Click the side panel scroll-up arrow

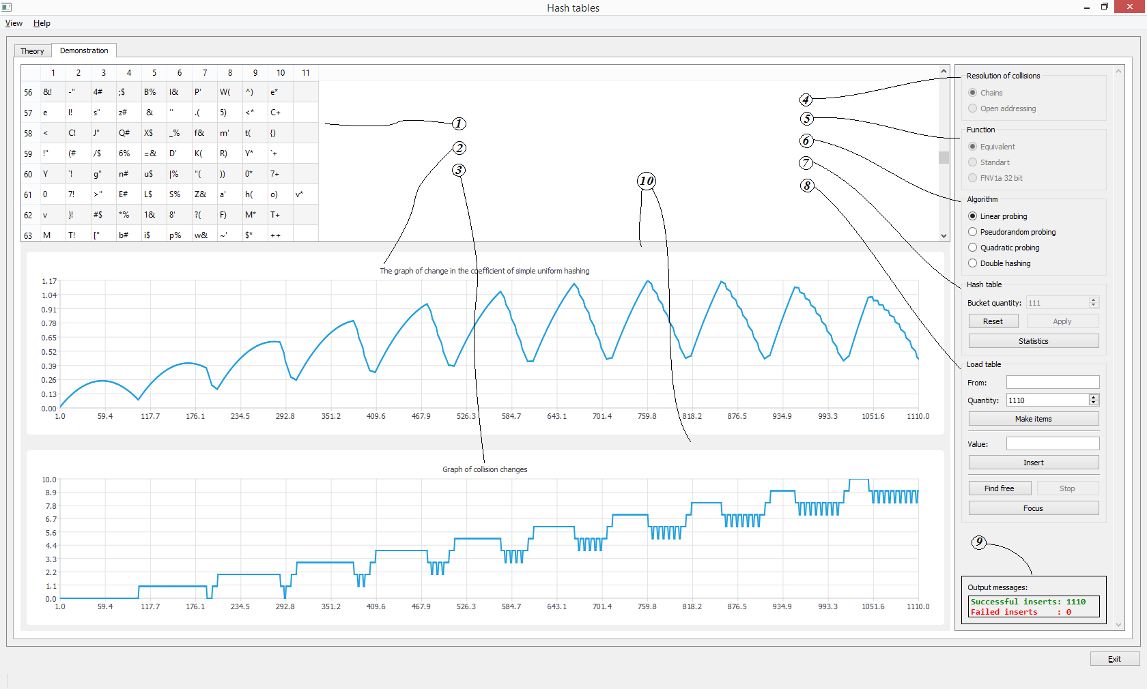[x=1118, y=71]
